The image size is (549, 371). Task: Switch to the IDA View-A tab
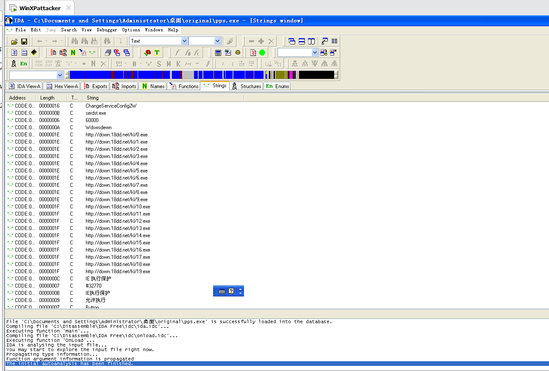[x=24, y=86]
